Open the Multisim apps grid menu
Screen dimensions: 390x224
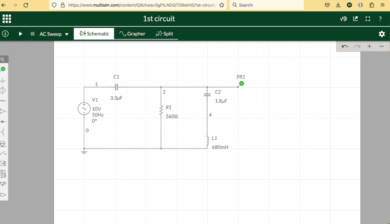(x=7, y=19)
